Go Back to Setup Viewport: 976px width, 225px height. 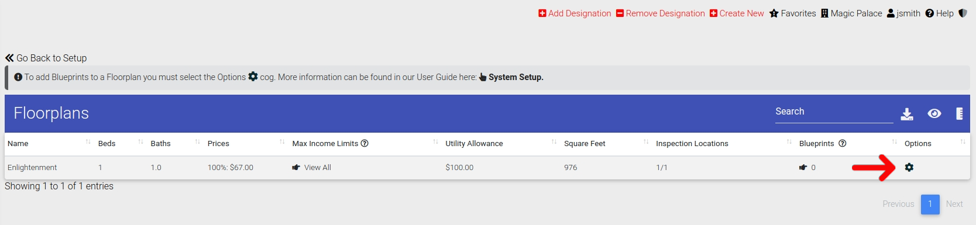click(x=46, y=58)
